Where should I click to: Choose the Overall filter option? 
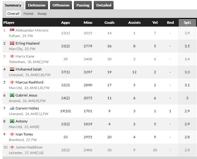pyautogui.click(x=13, y=14)
